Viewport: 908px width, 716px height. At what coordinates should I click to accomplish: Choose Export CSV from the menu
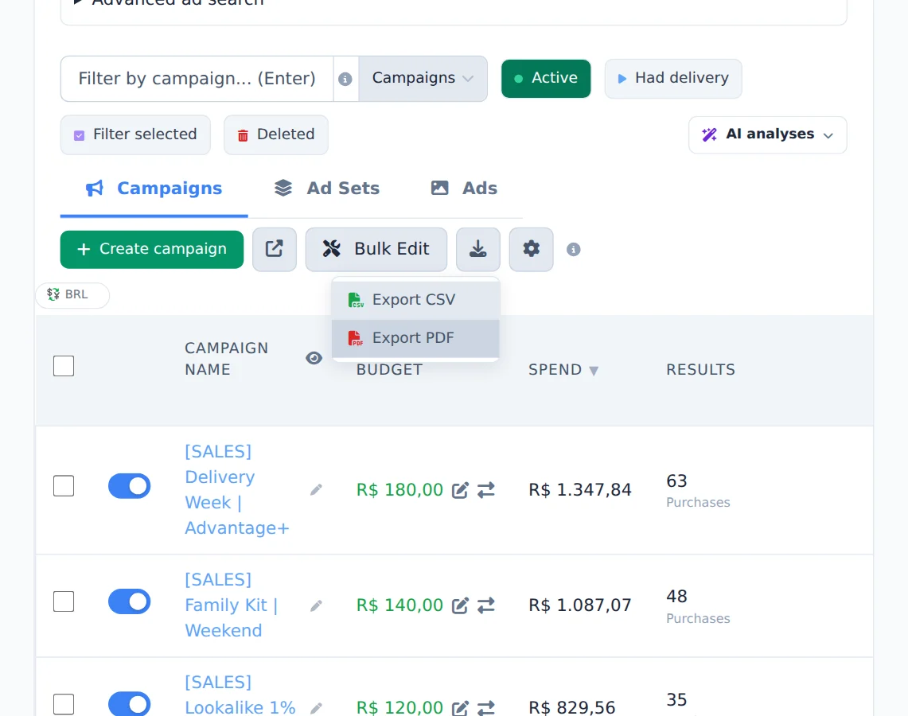415,300
